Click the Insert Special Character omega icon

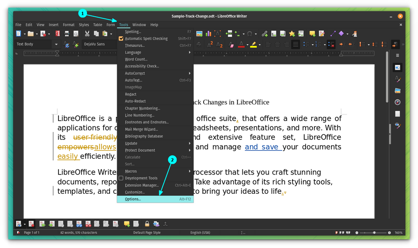tap(250, 34)
